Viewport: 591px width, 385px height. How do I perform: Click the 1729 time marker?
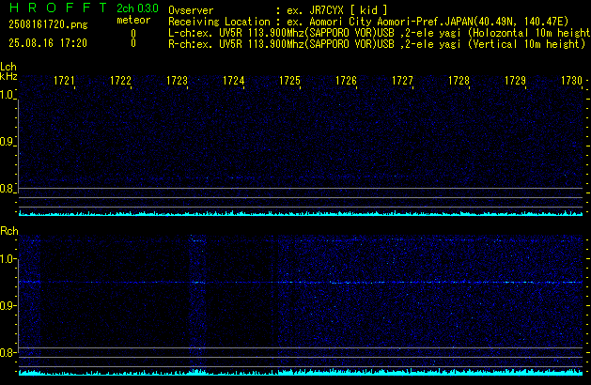click(x=515, y=81)
